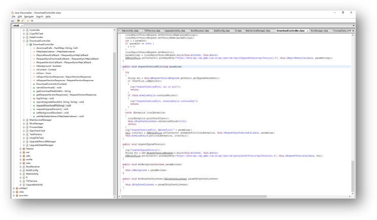Click the horizontal scrollbar under code view

[x=194, y=197]
